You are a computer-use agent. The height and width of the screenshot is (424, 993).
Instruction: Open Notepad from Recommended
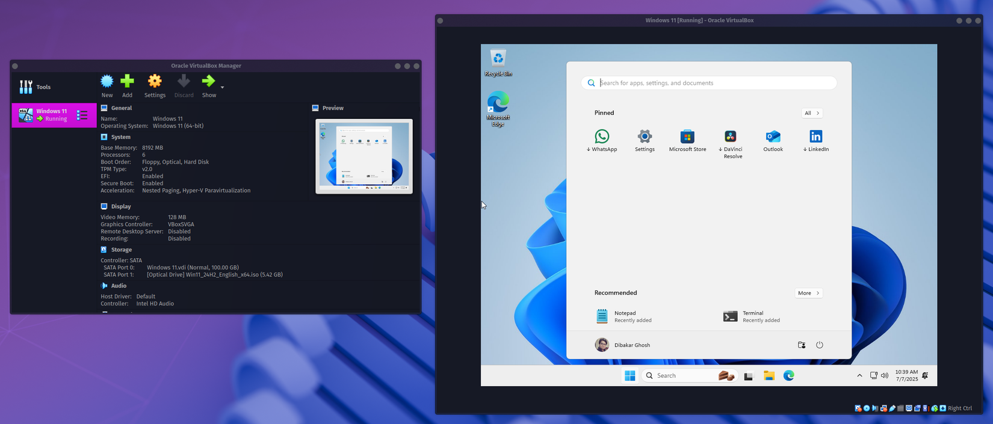623,316
